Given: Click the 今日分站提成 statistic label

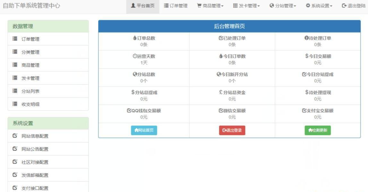Looking at the screenshot, I should click(x=320, y=74).
